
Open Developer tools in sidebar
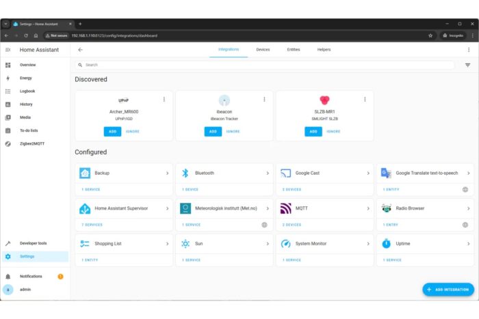pos(33,243)
